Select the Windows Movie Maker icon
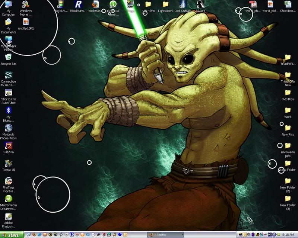 [26, 5]
